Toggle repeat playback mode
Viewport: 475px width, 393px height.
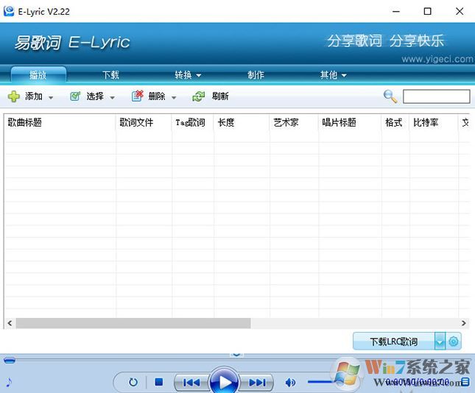coord(133,382)
